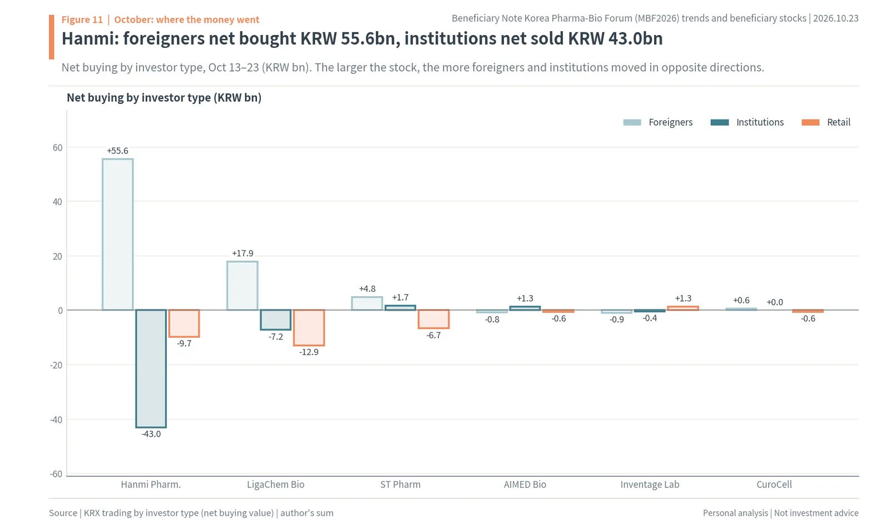Click the CuroCell axis label

774,485
